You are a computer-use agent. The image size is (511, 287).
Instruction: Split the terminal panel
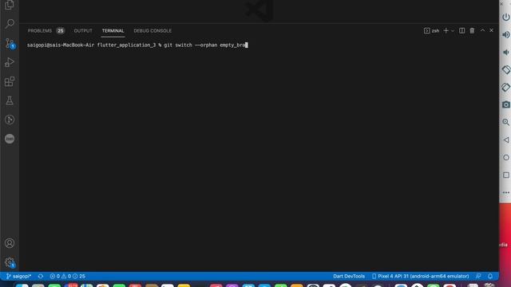pyautogui.click(x=461, y=30)
